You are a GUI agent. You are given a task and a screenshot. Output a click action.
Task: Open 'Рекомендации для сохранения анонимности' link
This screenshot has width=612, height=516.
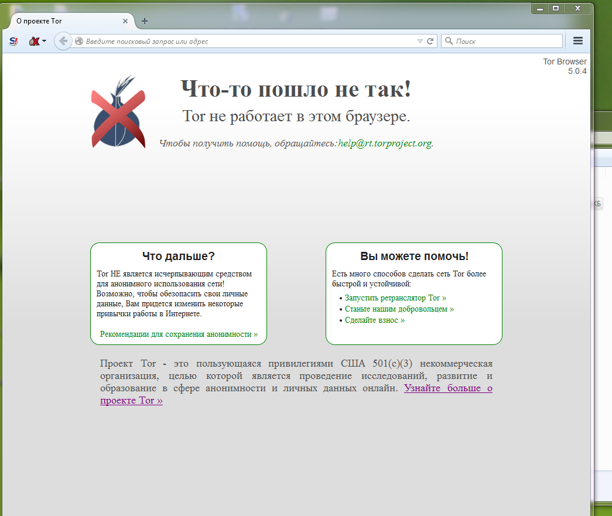click(x=179, y=334)
